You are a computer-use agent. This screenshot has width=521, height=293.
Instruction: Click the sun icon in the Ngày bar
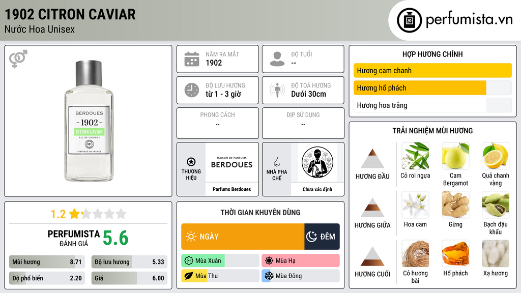pyautogui.click(x=191, y=237)
